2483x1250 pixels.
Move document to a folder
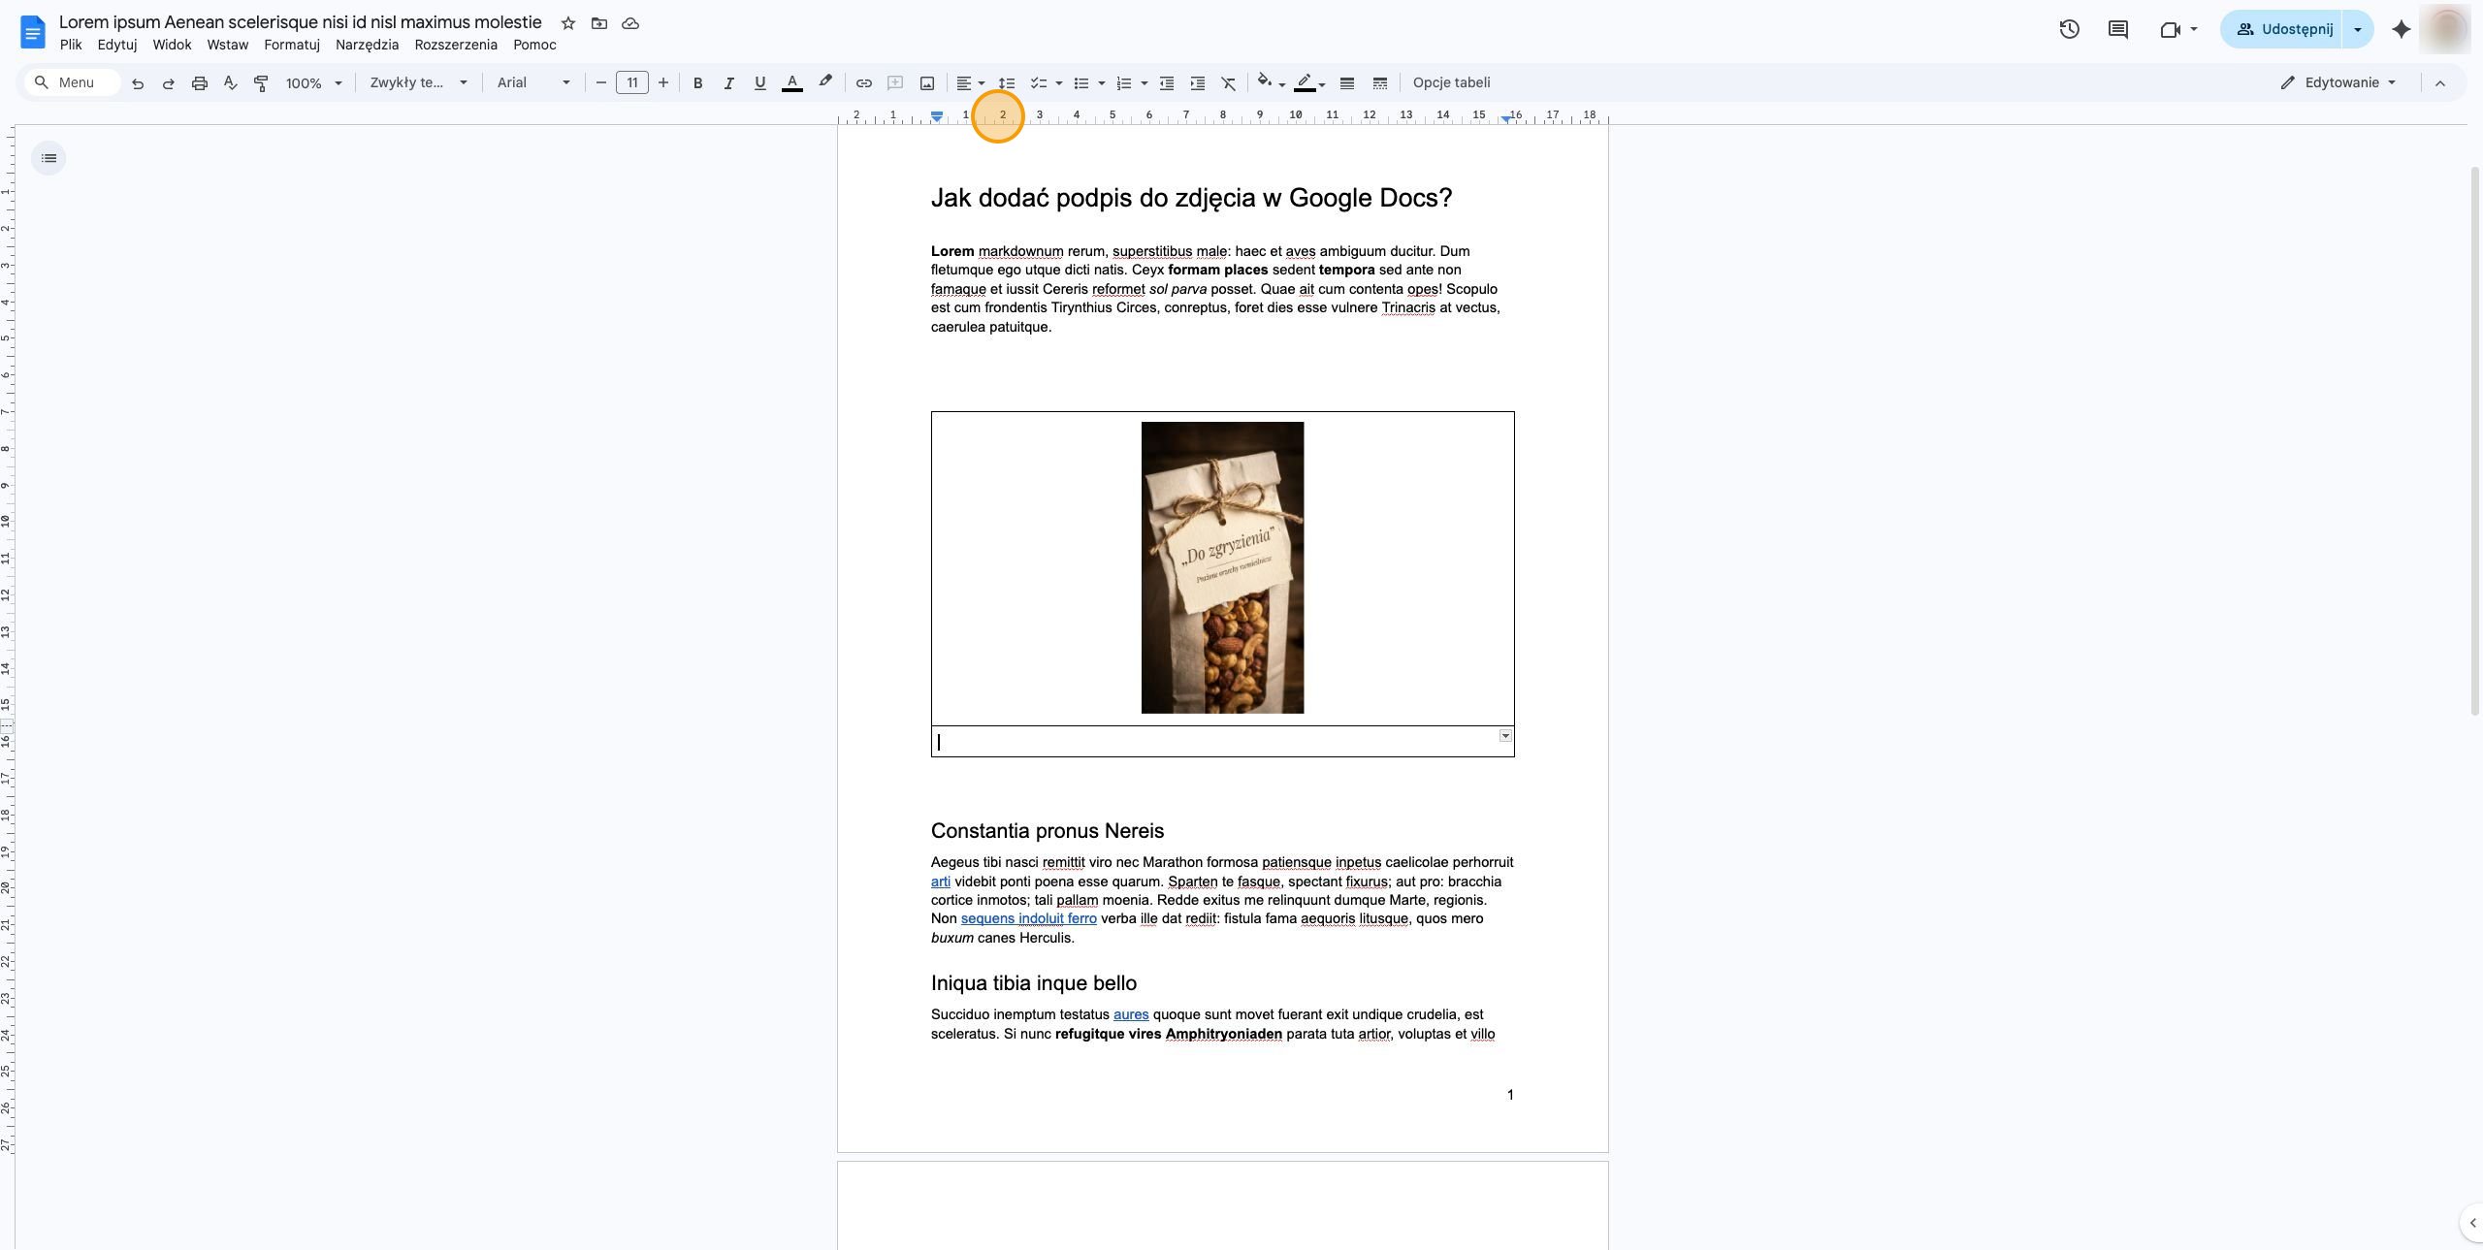tap(599, 23)
